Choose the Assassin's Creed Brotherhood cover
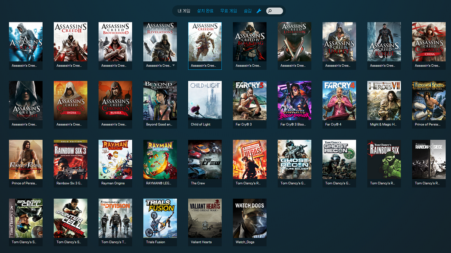The height and width of the screenshot is (253, 451). tap(115, 42)
